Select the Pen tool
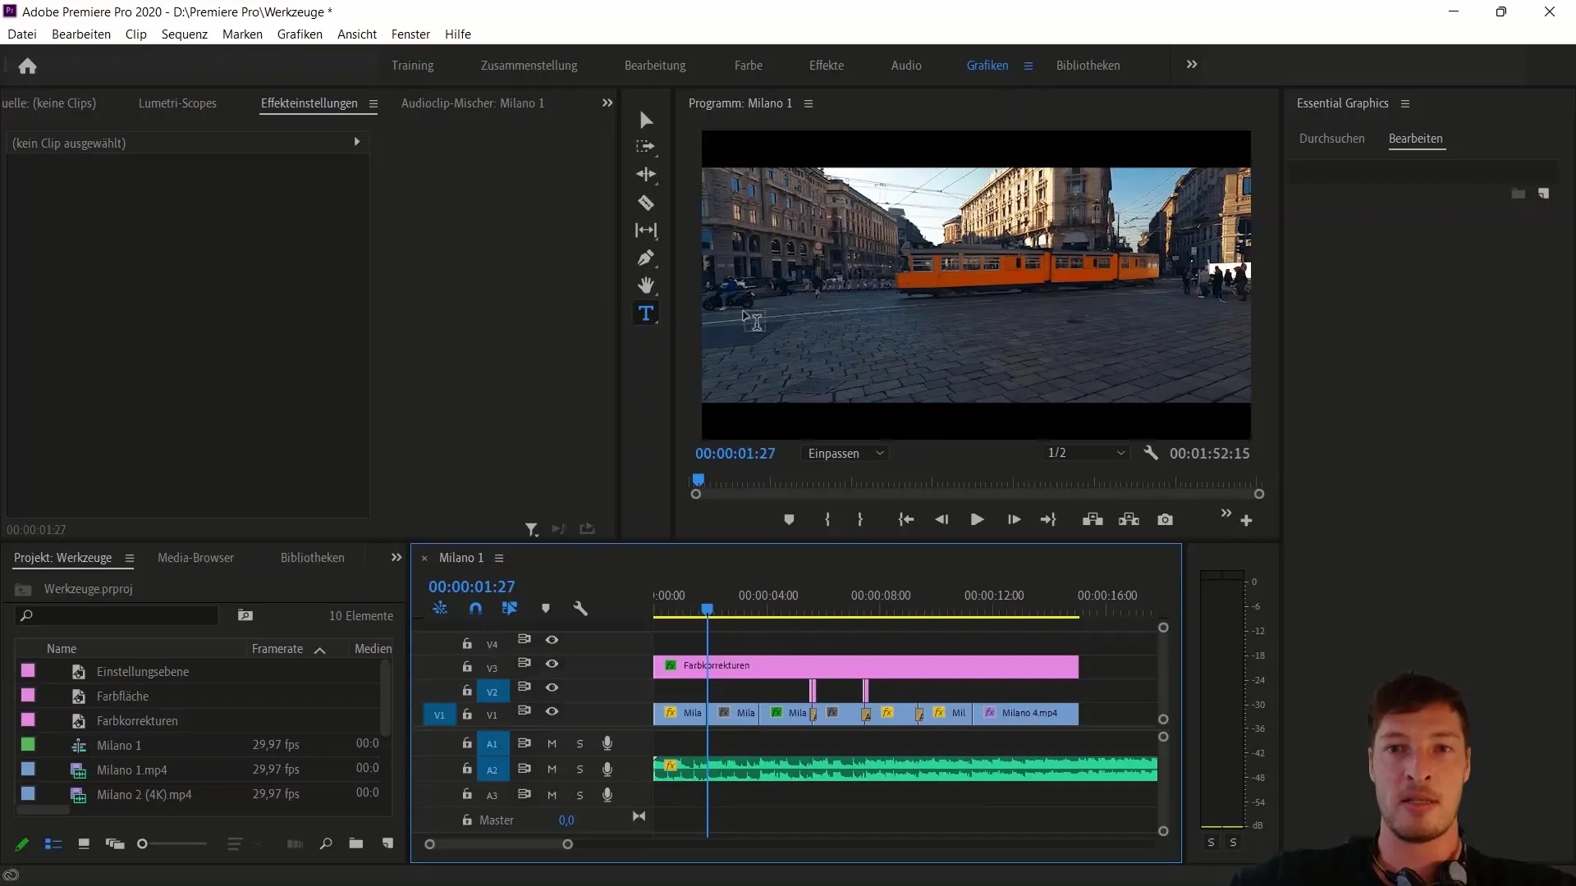Screen dimensions: 1576x886 pos(646,258)
